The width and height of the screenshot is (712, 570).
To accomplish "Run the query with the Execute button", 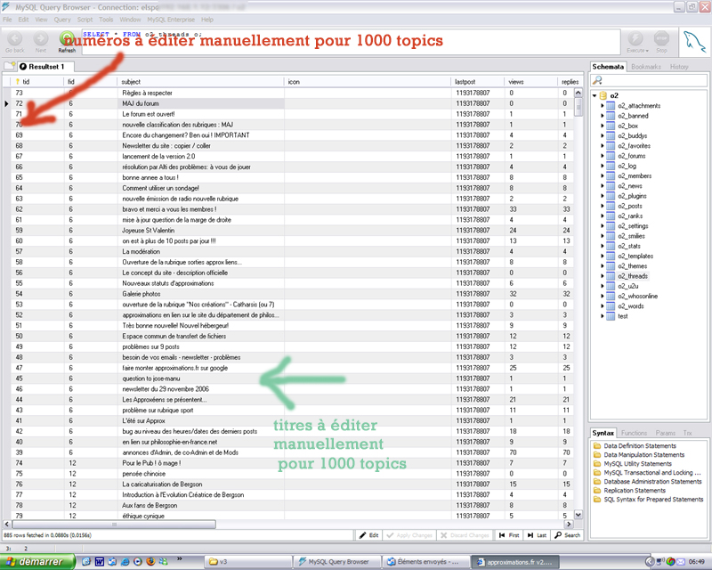I will 635,38.
